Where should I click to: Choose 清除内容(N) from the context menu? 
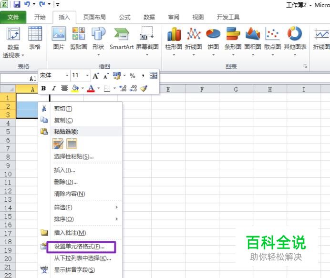click(80, 194)
